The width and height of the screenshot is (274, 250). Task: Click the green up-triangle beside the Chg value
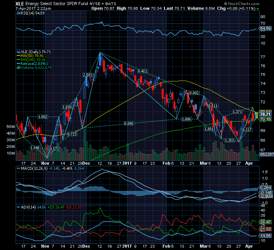pyautogui.click(x=258, y=9)
